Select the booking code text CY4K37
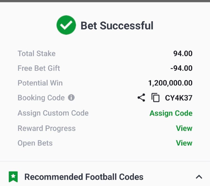This screenshot has height=186, width=210. pos(178,98)
